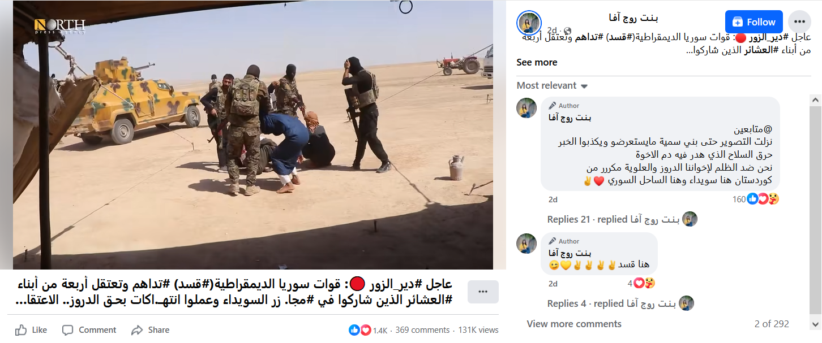The image size is (822, 343).
Task: Click the reaction emojis showing 160 on first comment
Action: 764,199
